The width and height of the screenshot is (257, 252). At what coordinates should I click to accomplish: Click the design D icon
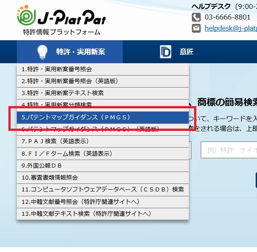click(166, 52)
